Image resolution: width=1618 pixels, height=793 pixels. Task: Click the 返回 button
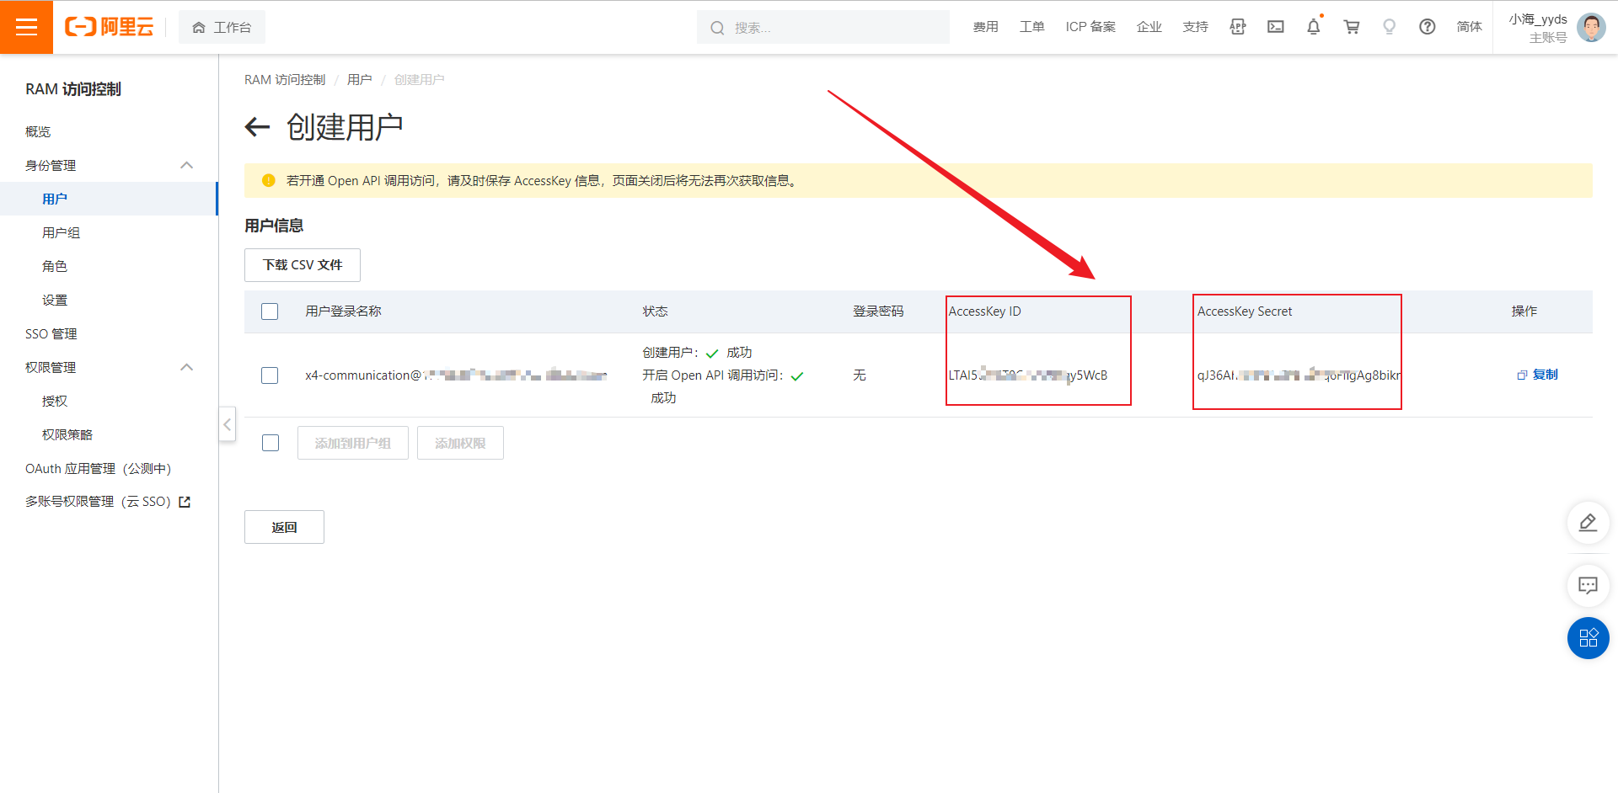(x=284, y=527)
